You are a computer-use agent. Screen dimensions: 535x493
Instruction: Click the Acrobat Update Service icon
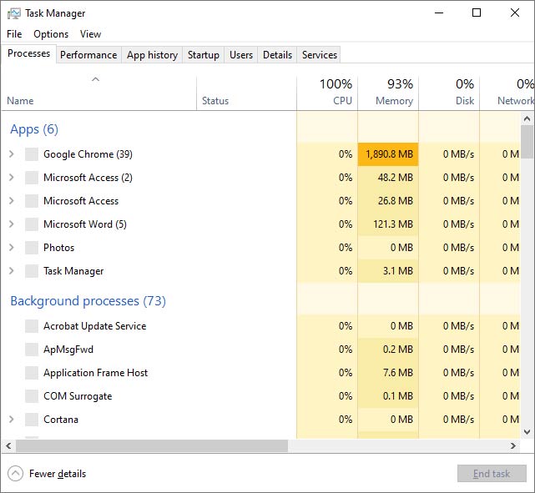tap(32, 326)
